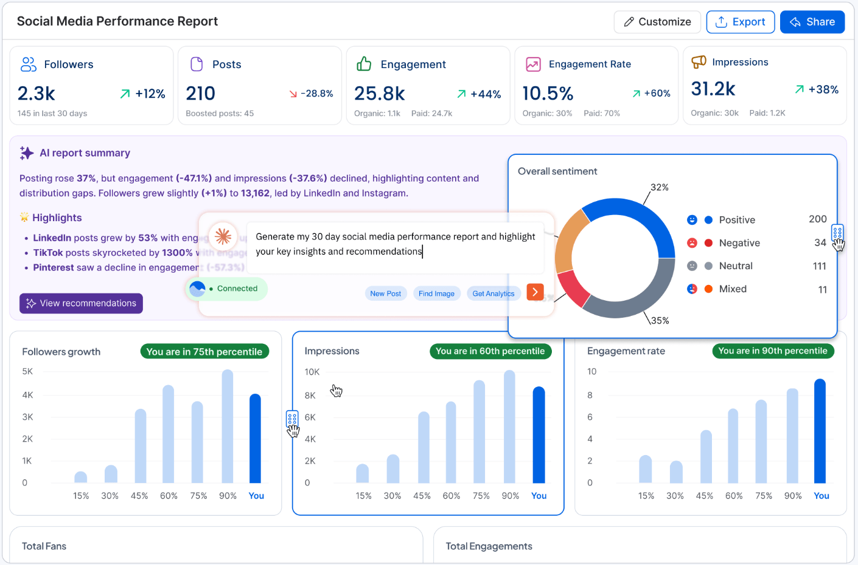Viewport: 858px width, 565px height.
Task: Click the You bar in Engagement rate chart
Action: pyautogui.click(x=820, y=431)
